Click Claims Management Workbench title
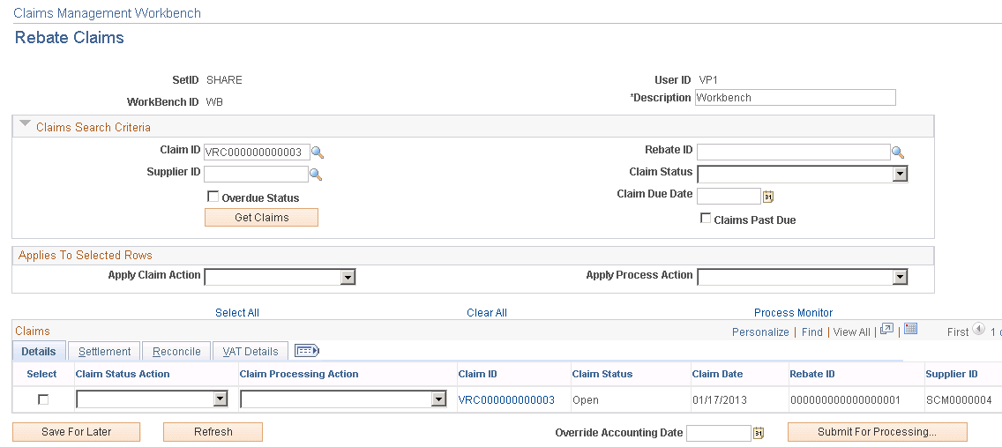Viewport: 1002px width, 447px height. 107,12
